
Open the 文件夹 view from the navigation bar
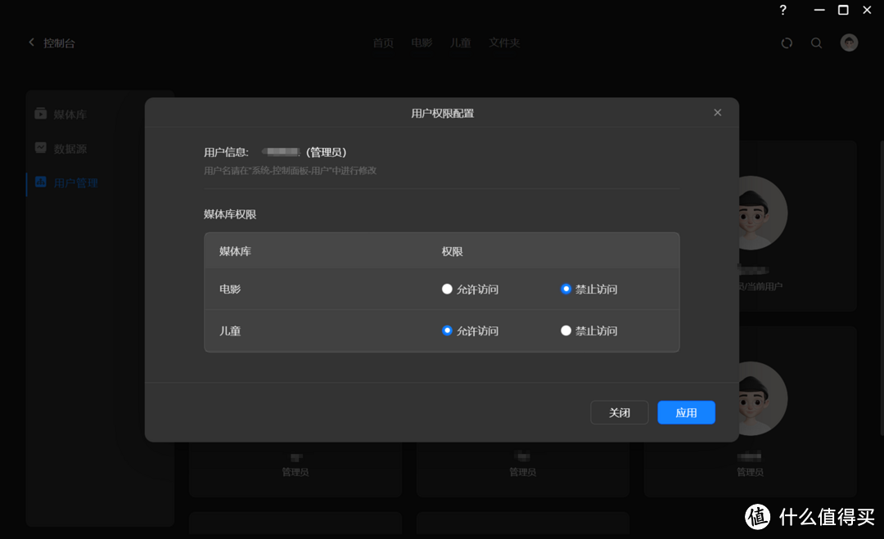(504, 43)
